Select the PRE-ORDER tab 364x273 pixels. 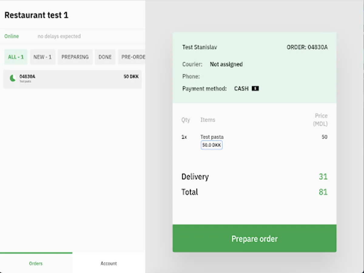(x=133, y=57)
